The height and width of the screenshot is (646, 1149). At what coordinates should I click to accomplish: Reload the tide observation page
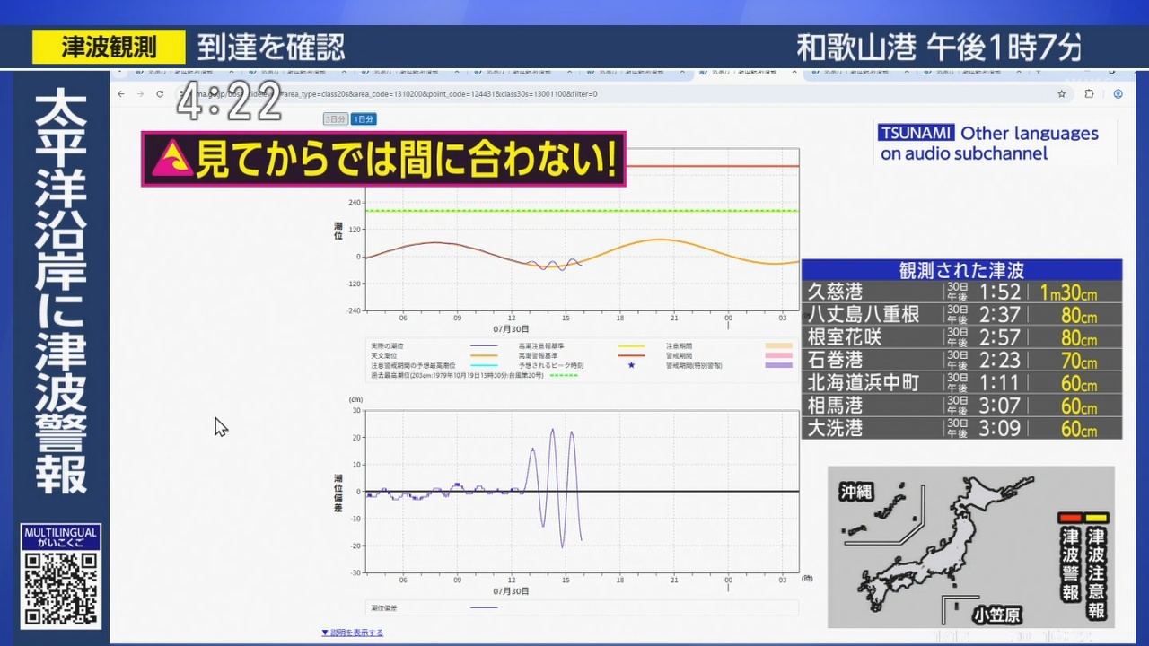tap(160, 94)
